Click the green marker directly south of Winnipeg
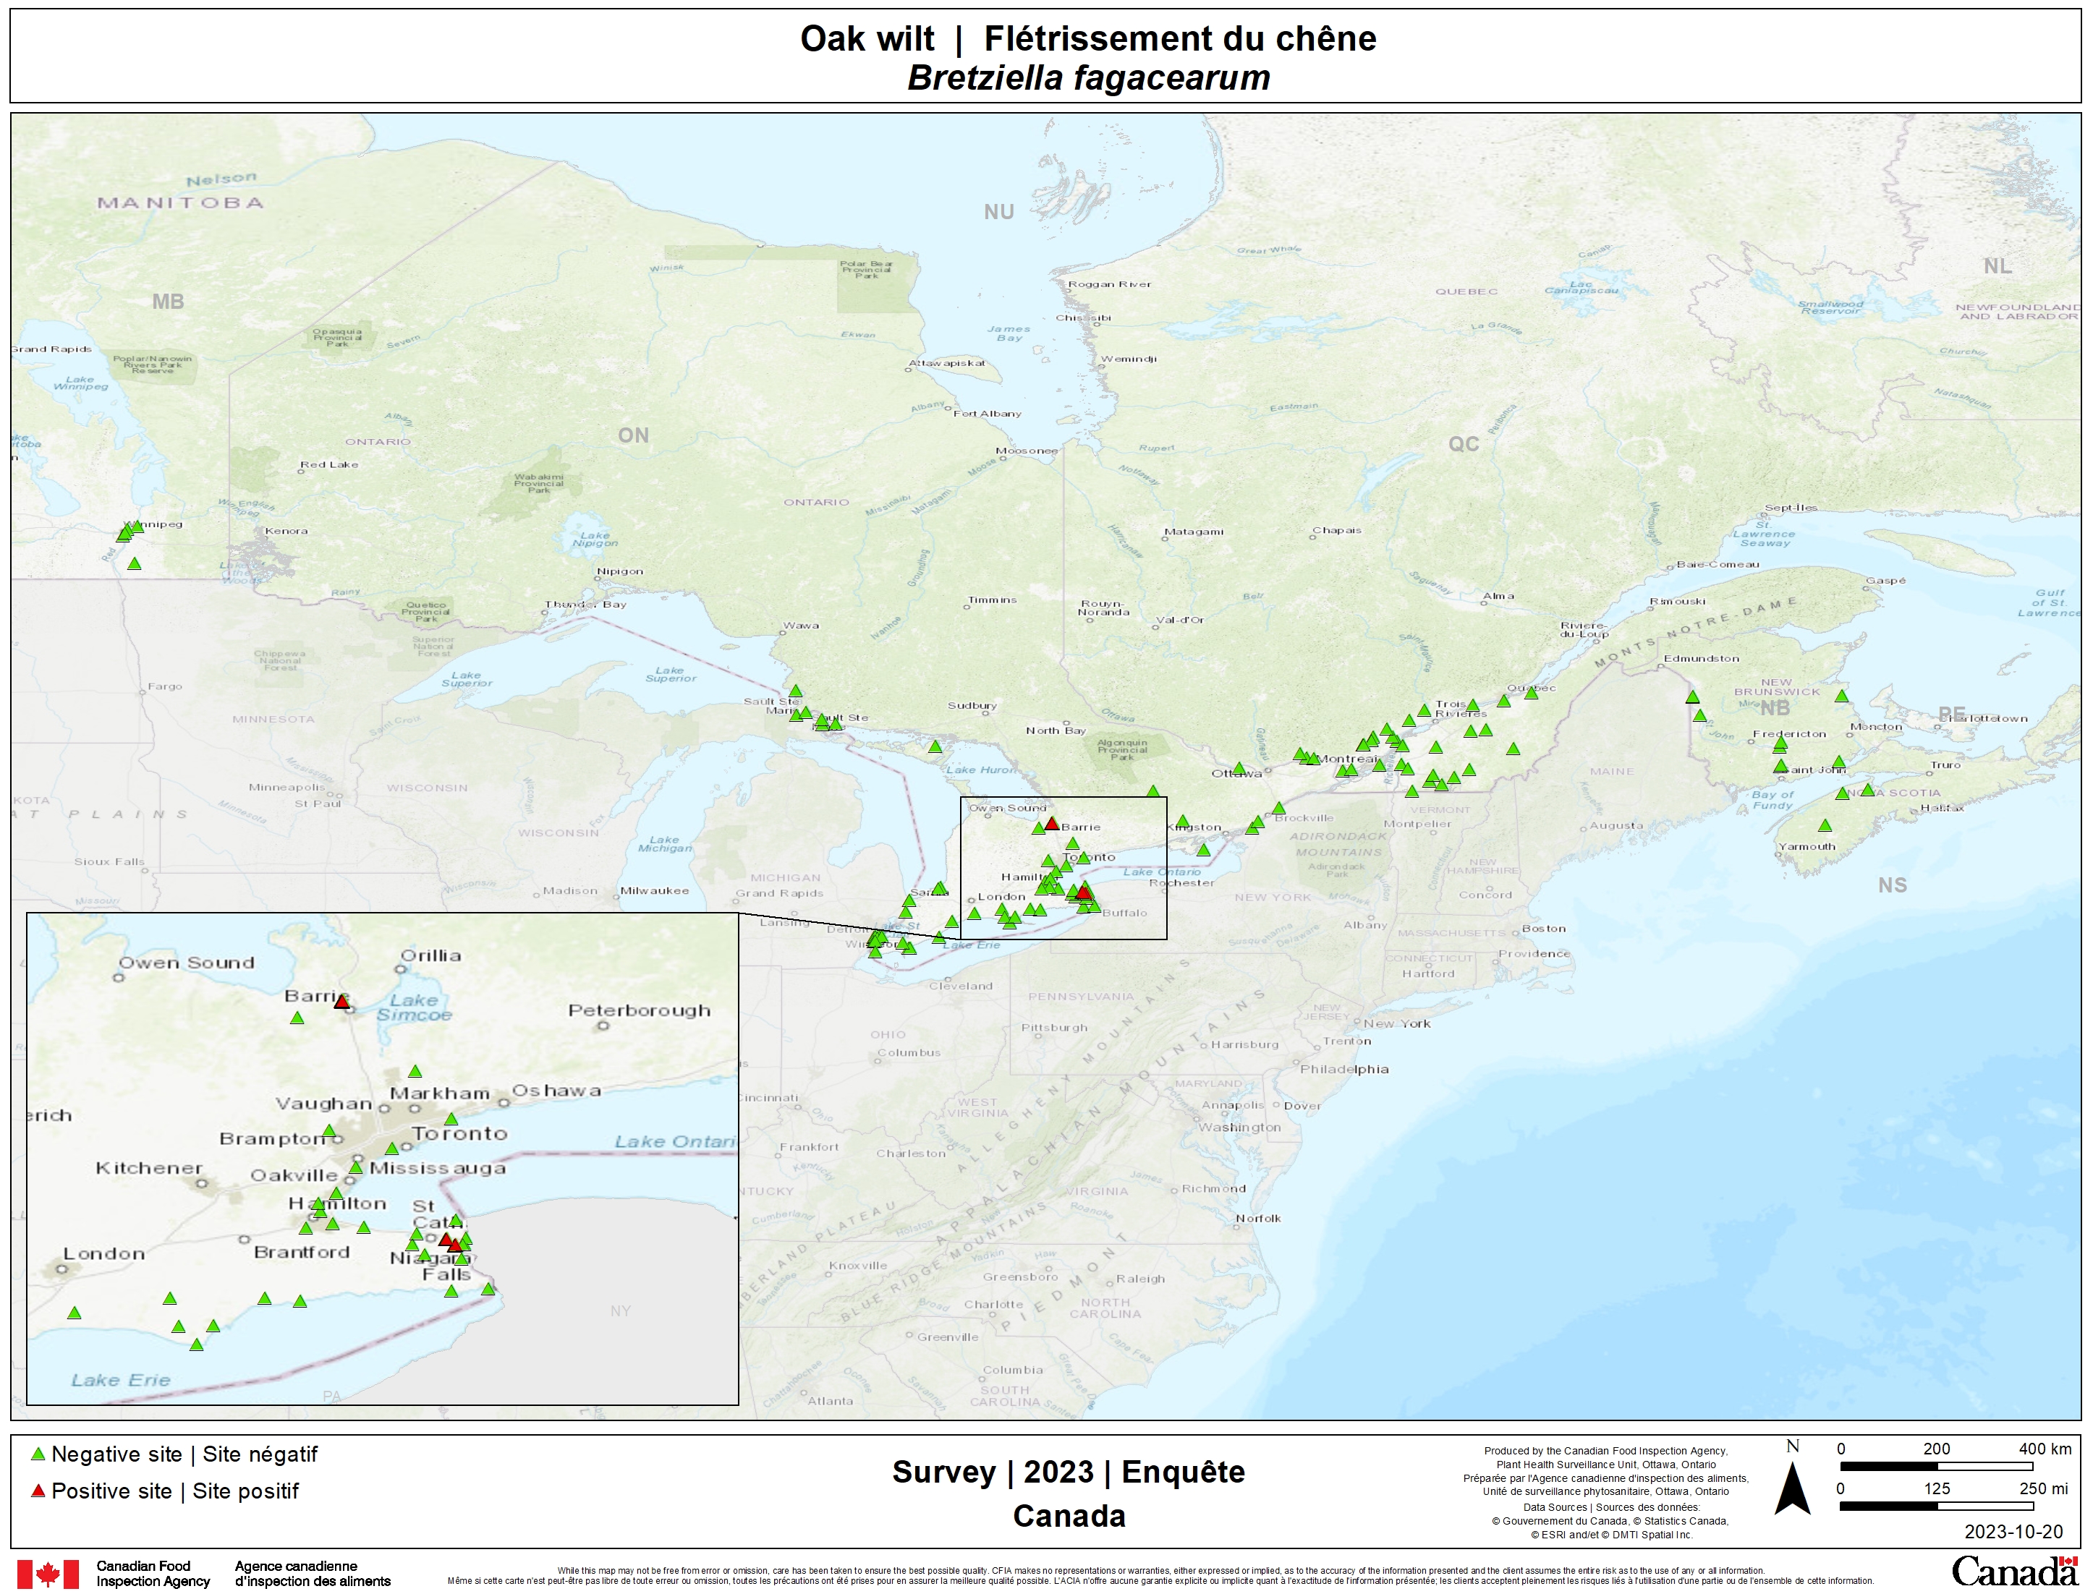The width and height of the screenshot is (2093, 1594). [x=134, y=563]
